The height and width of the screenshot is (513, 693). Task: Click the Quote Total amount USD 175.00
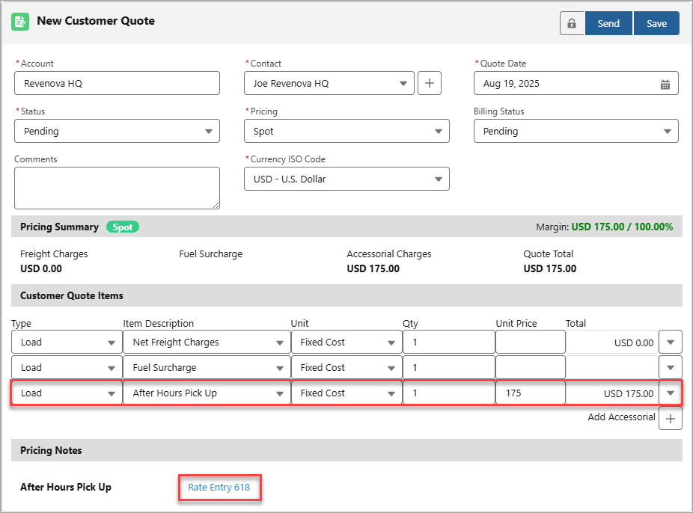(550, 268)
